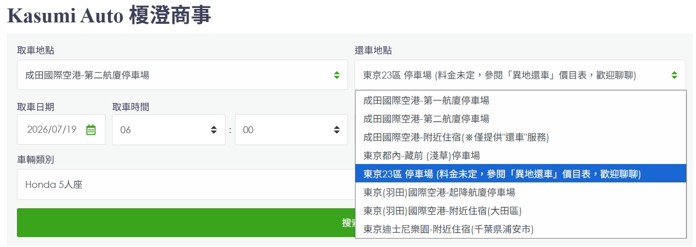The width and height of the screenshot is (696, 247).
Task: Select 東京(羽田)國際空港-起降航廈停車場 option
Action: point(520,192)
